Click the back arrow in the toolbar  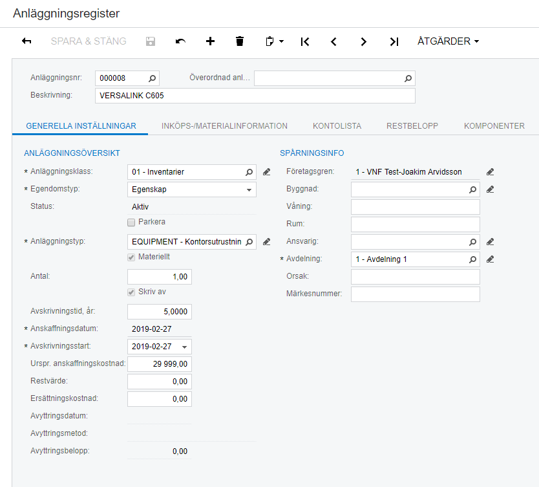[x=26, y=41]
